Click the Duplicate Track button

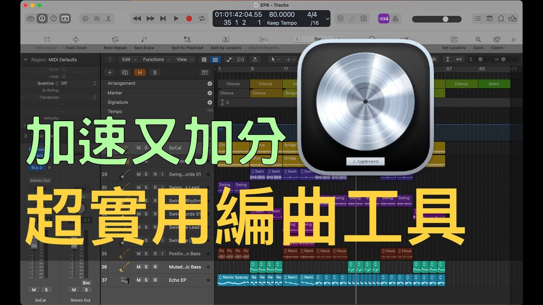point(125,72)
